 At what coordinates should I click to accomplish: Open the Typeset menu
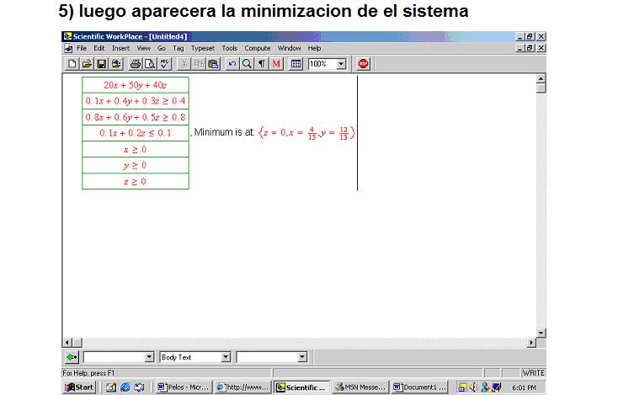tap(203, 48)
